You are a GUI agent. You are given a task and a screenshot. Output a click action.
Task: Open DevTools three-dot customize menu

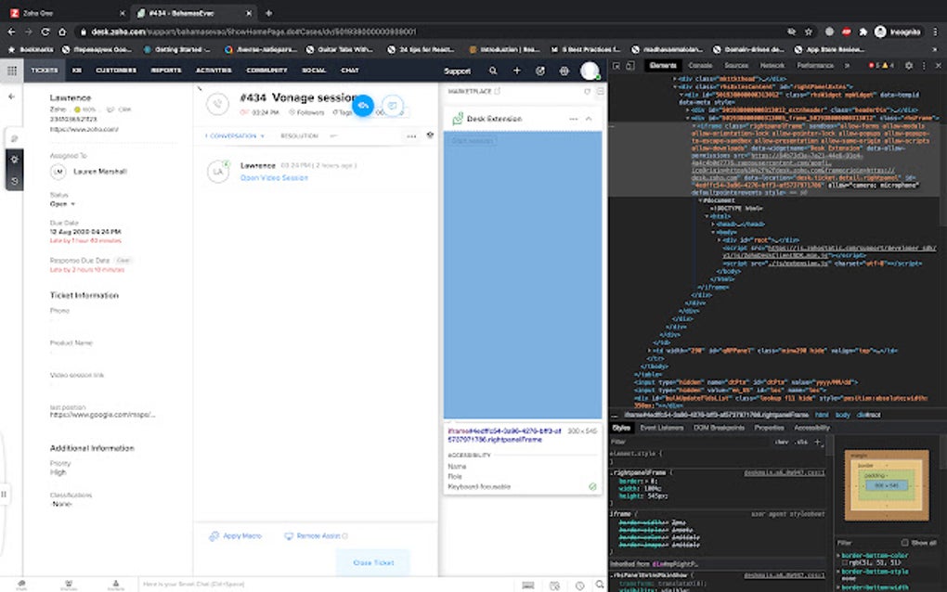click(x=924, y=65)
